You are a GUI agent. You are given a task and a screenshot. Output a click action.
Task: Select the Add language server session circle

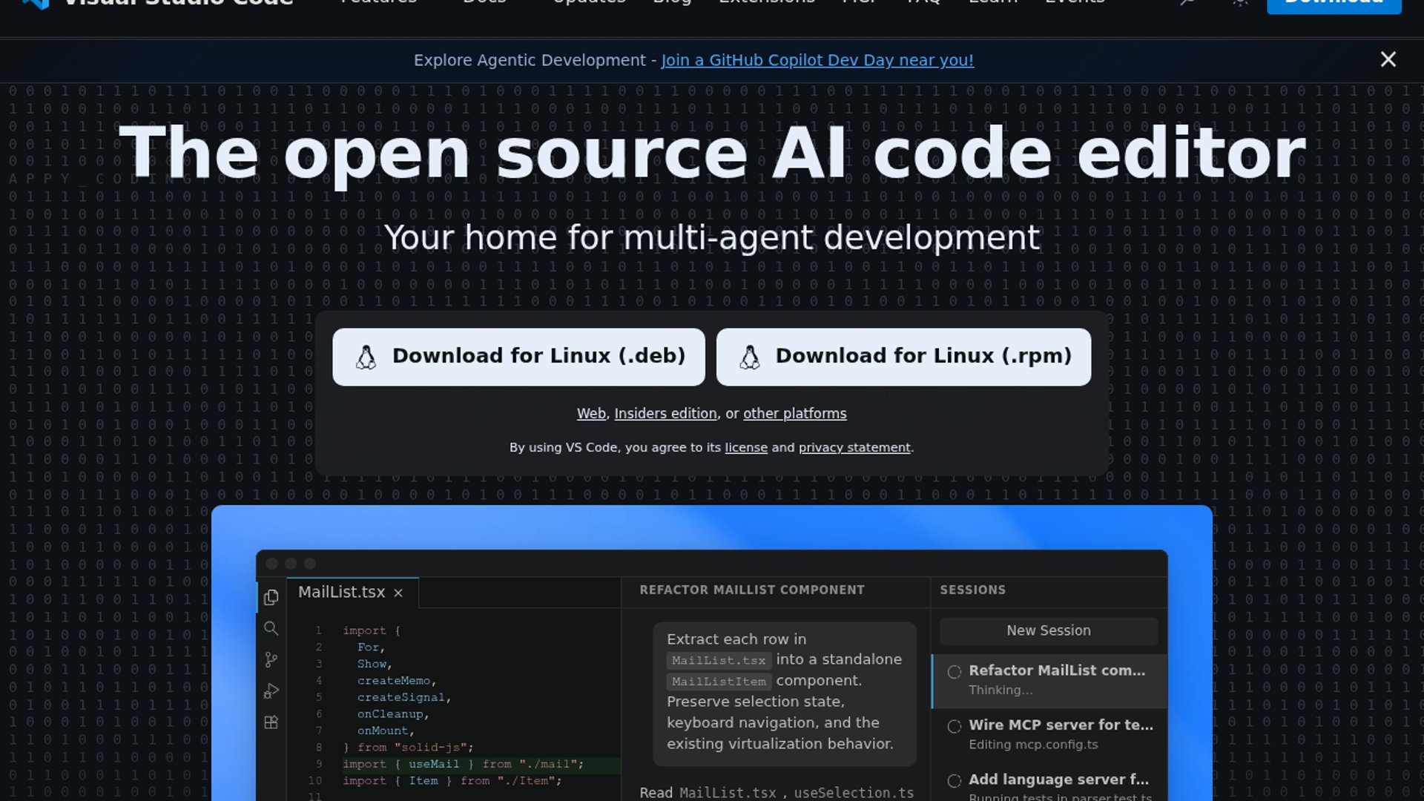pos(955,780)
